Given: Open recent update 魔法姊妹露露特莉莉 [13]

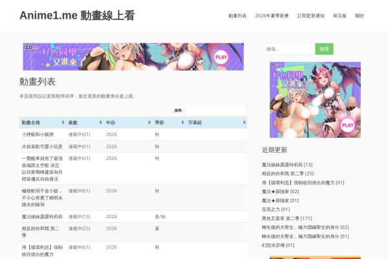Looking at the screenshot, I should click(x=287, y=164).
